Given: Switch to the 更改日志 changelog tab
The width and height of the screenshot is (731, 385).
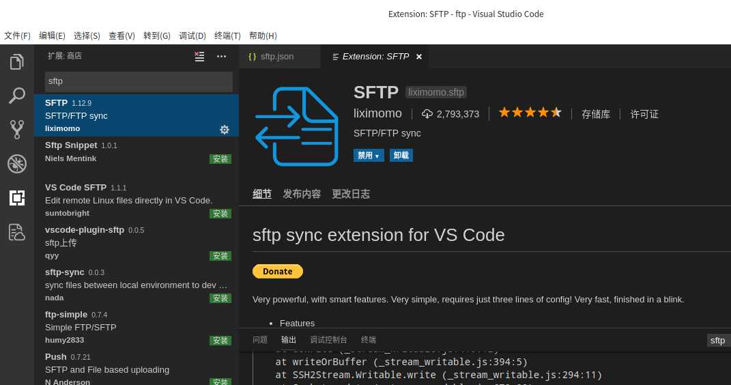Looking at the screenshot, I should point(351,194).
